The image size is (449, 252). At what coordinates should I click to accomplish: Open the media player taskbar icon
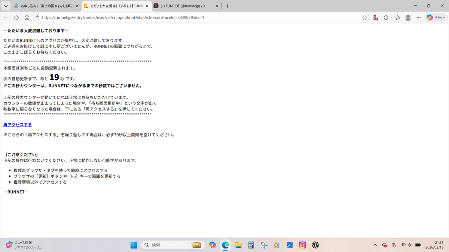277,245
